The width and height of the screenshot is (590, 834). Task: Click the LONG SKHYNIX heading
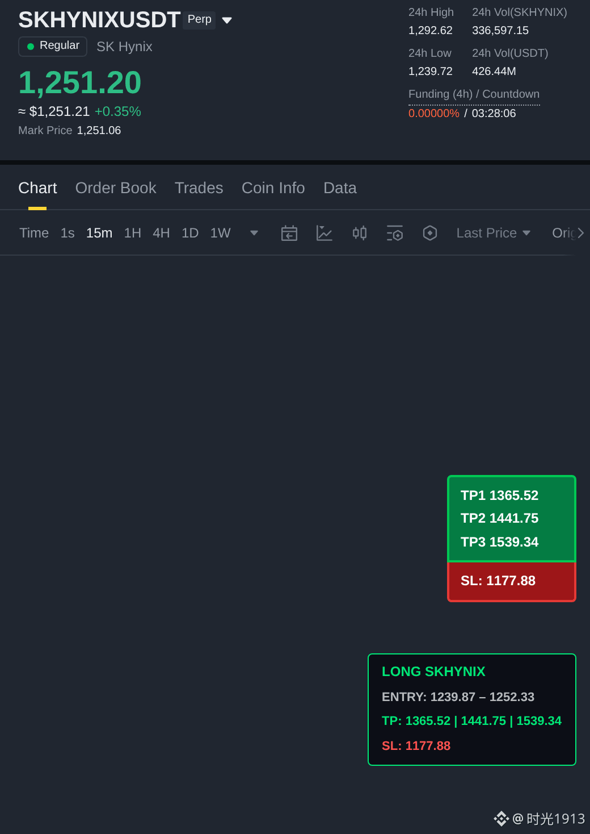[433, 672]
